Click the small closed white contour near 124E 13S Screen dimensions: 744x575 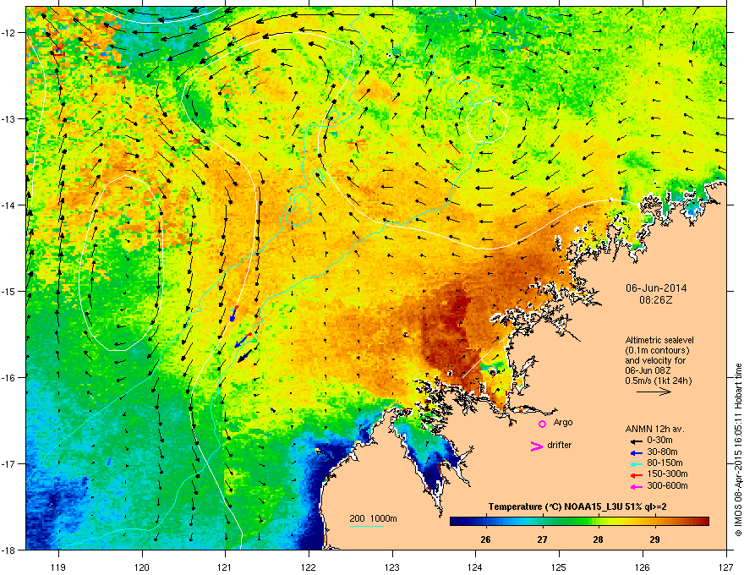[x=488, y=121]
